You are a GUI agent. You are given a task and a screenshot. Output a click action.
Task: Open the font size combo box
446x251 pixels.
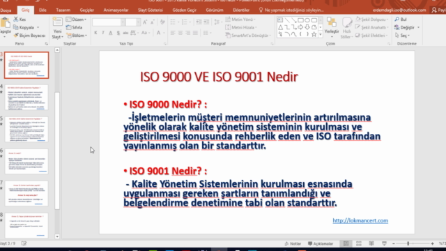(x=133, y=22)
